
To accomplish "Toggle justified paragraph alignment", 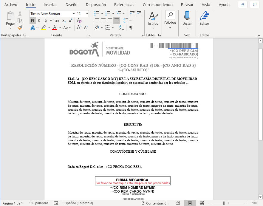I will [117, 21].
